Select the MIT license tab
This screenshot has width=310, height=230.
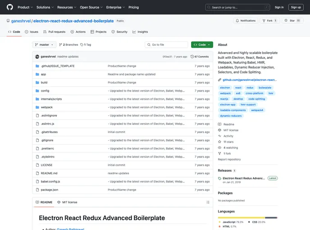(x=67, y=202)
